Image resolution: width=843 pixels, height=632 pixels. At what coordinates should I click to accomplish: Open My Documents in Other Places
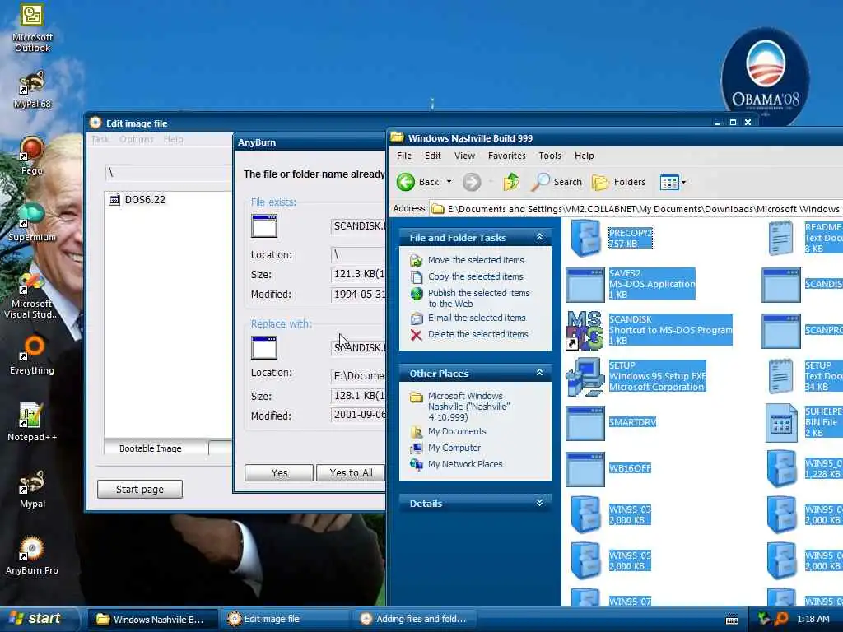(x=456, y=431)
